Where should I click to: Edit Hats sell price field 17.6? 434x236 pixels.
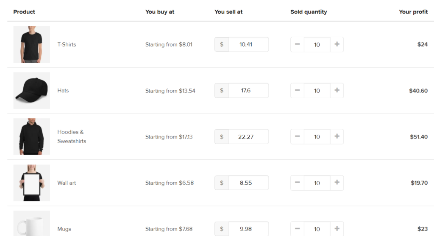pos(248,91)
